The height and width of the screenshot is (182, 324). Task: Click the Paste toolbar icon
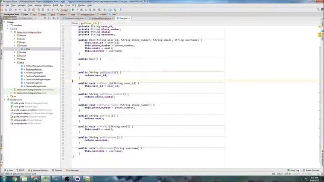33,10
